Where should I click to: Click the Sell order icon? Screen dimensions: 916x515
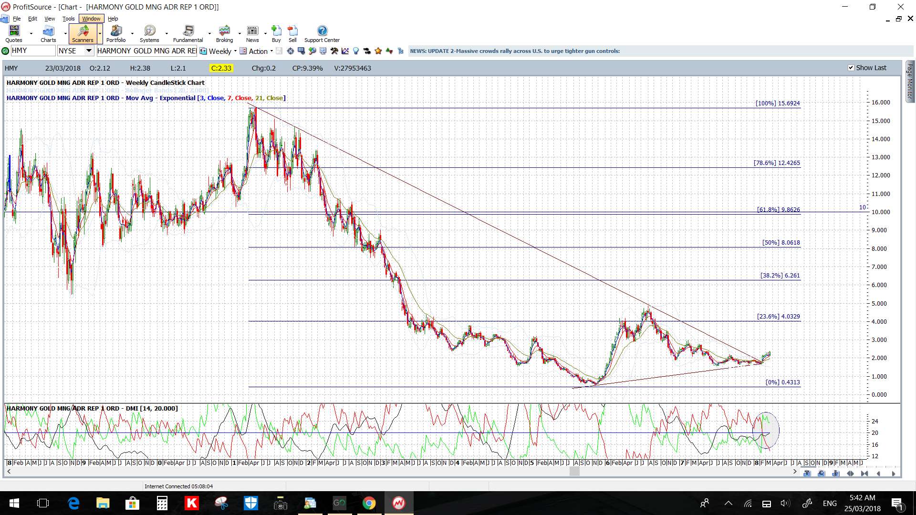(x=292, y=34)
